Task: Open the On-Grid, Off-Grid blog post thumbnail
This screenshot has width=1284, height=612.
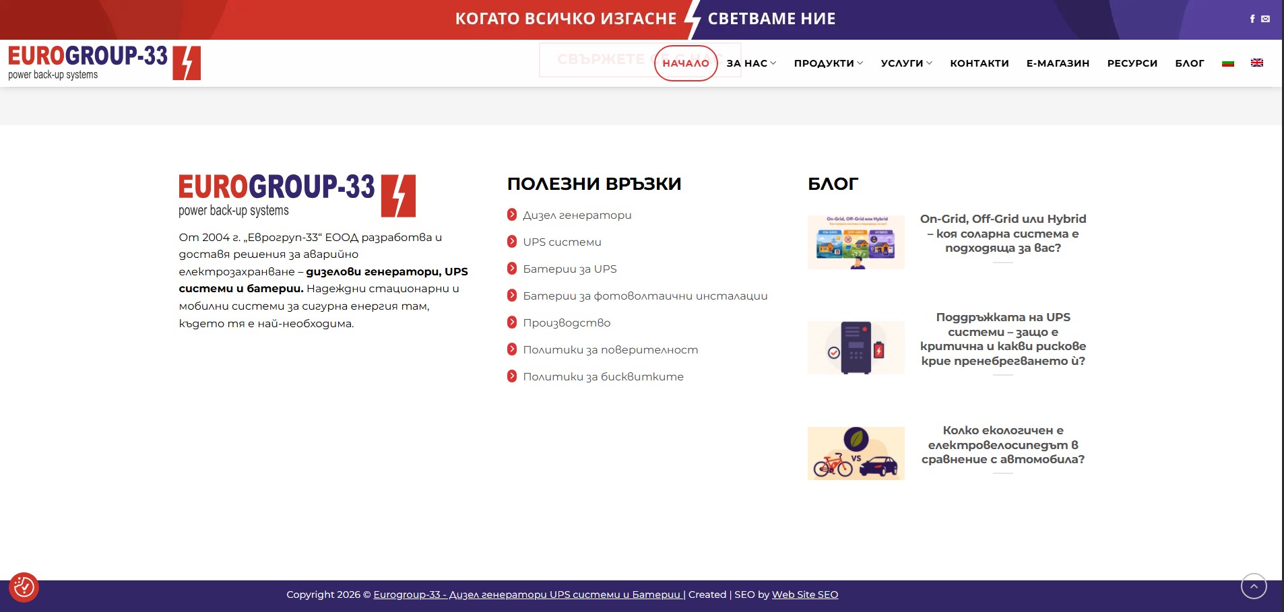Action: (856, 242)
